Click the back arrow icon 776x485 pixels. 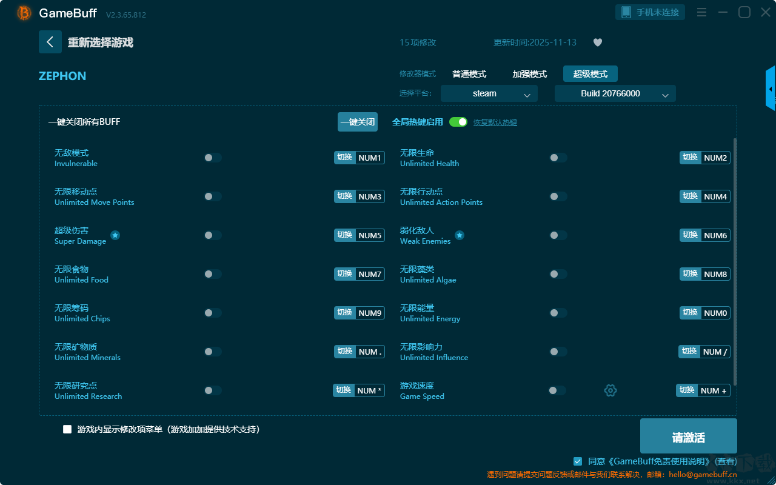pos(50,42)
